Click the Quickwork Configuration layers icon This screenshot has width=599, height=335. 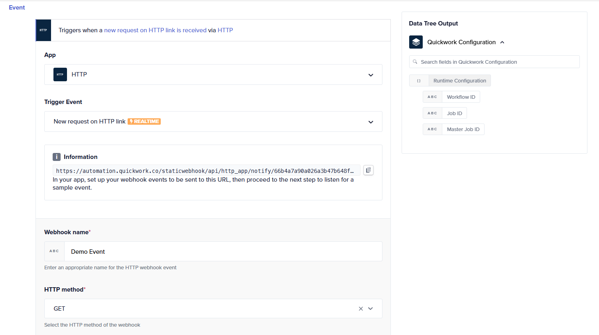[416, 42]
